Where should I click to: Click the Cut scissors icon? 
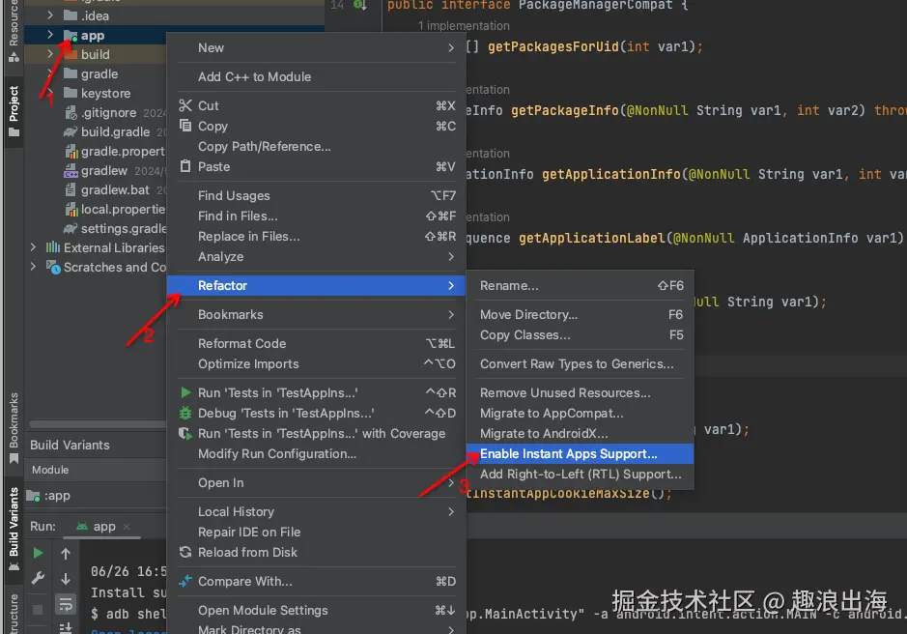185,105
